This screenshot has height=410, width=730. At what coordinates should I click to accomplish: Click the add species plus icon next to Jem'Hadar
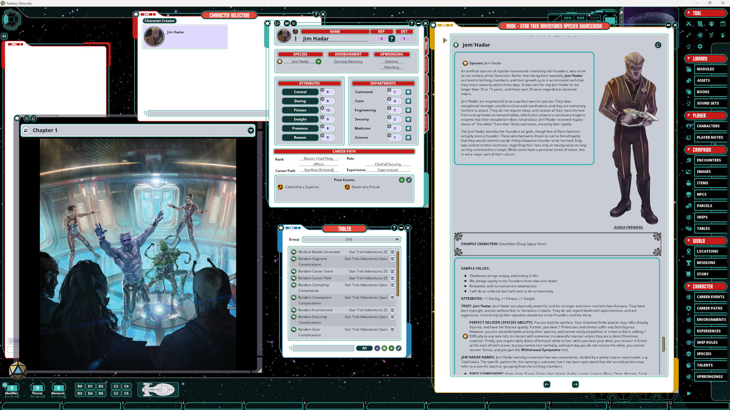319,61
